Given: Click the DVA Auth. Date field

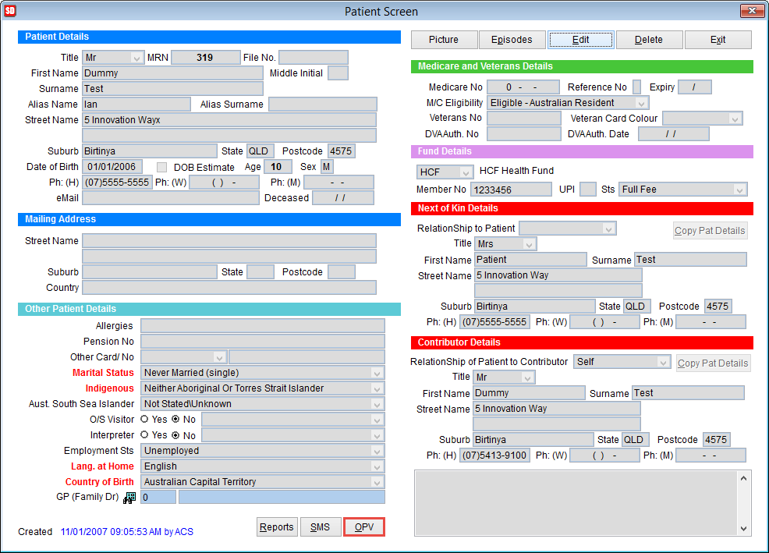Looking at the screenshot, I should click(x=673, y=134).
